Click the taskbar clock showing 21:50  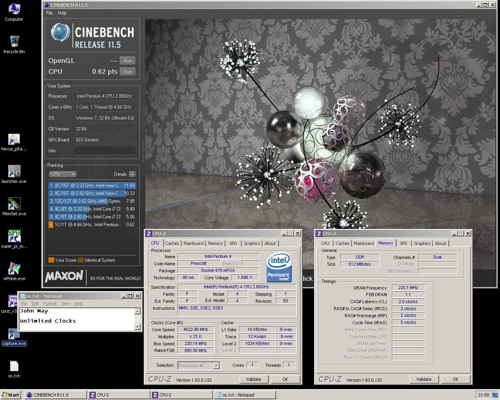pyautogui.click(x=484, y=395)
